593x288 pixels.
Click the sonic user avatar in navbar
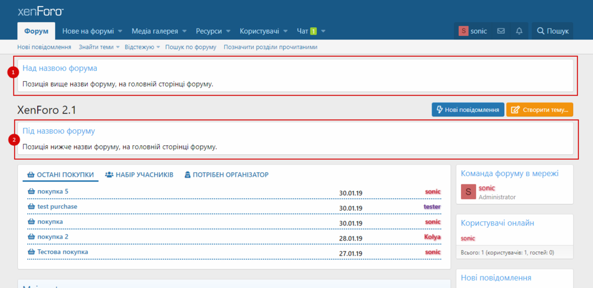[463, 31]
